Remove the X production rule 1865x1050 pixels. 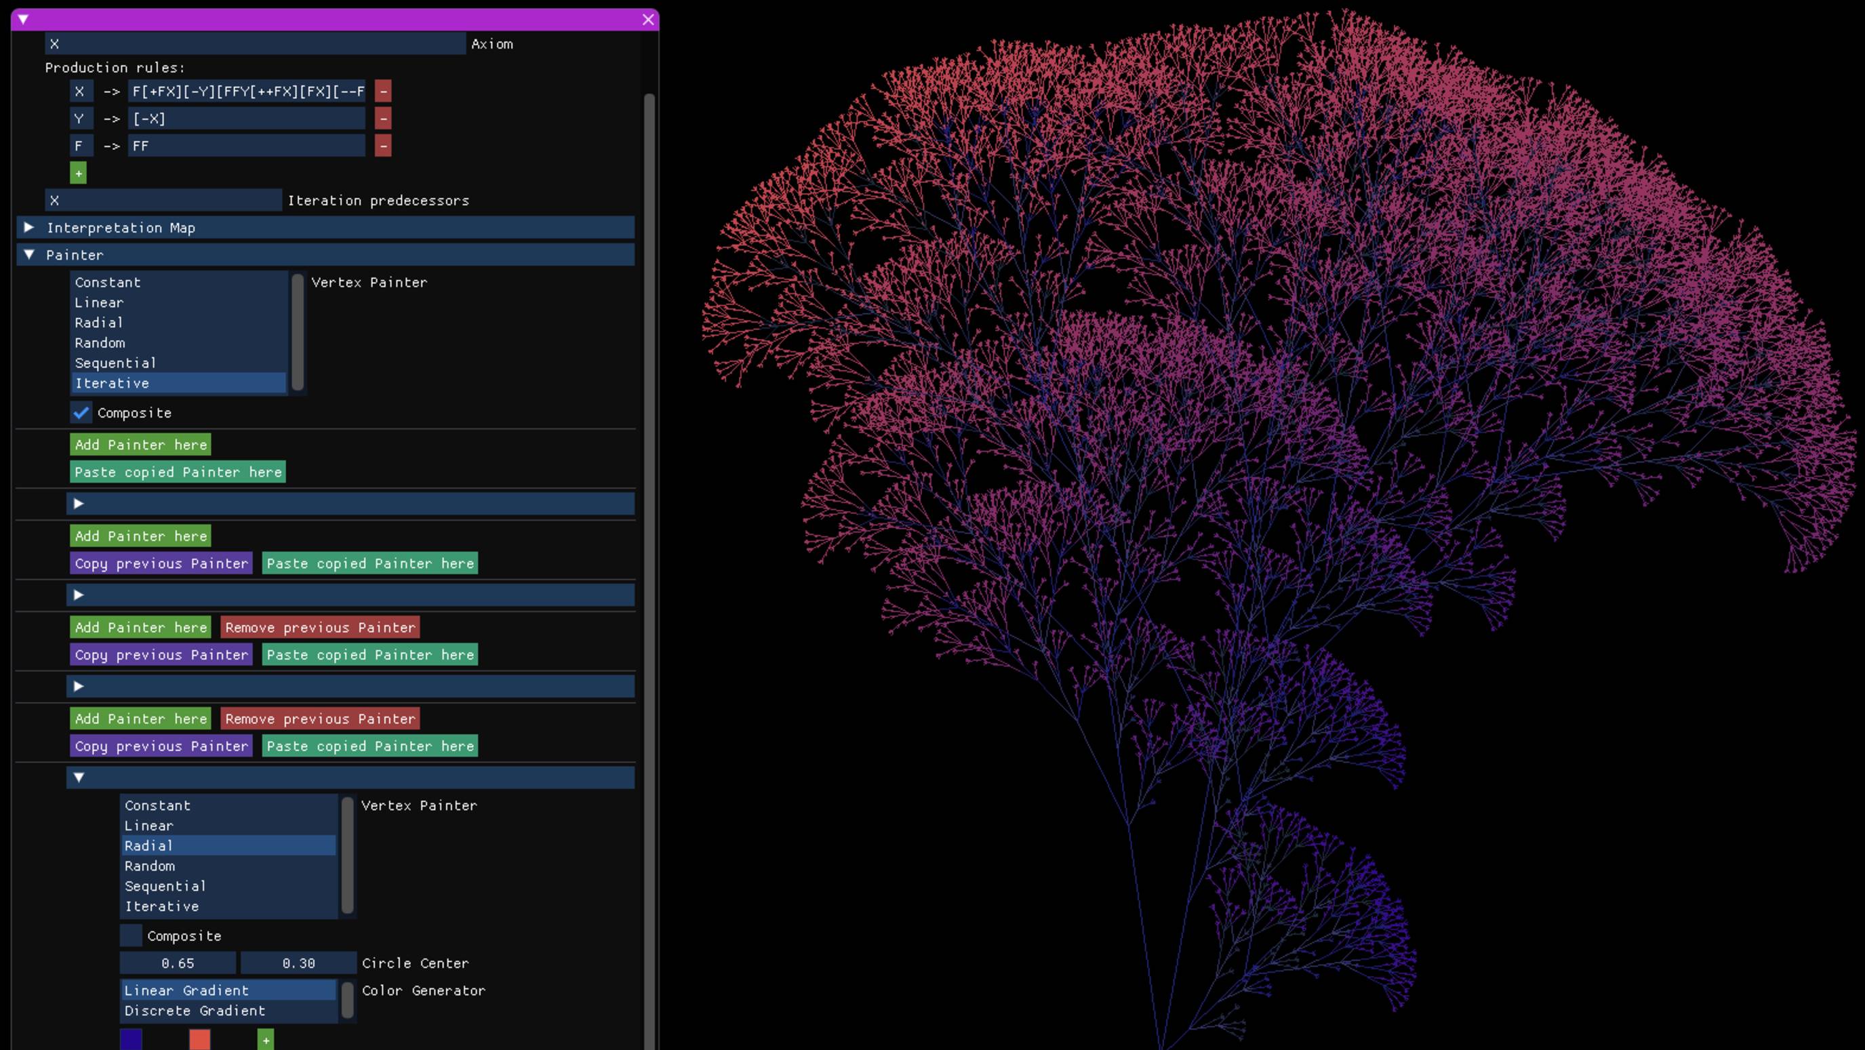[383, 92]
